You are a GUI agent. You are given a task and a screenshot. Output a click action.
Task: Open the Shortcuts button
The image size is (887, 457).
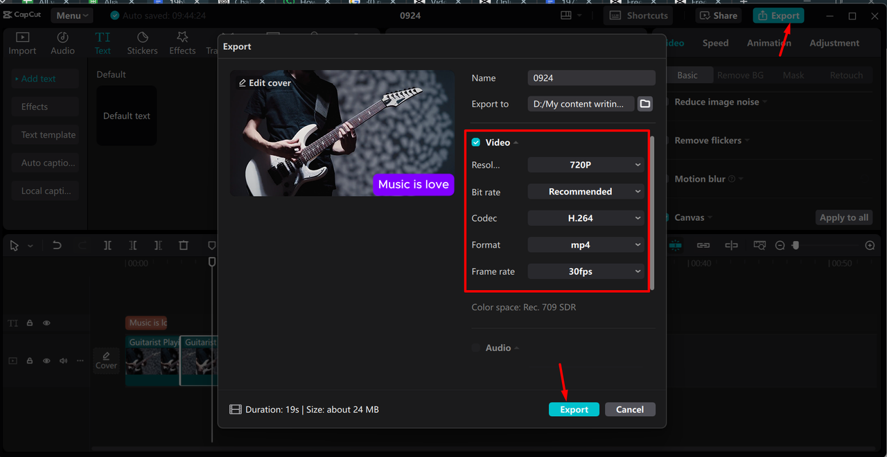639,15
